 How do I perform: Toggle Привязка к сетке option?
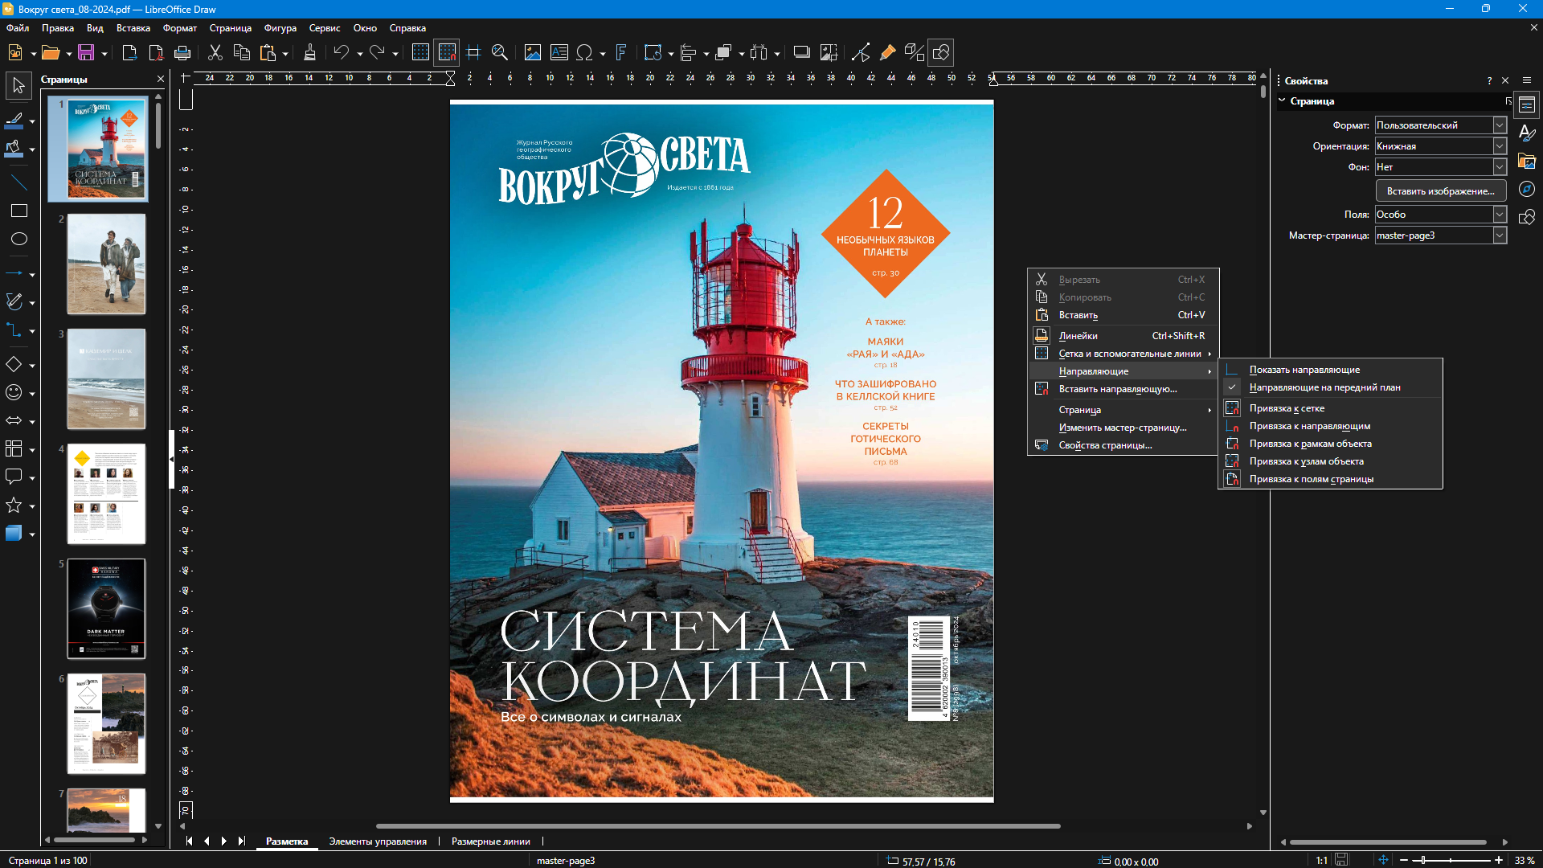pyautogui.click(x=1287, y=408)
